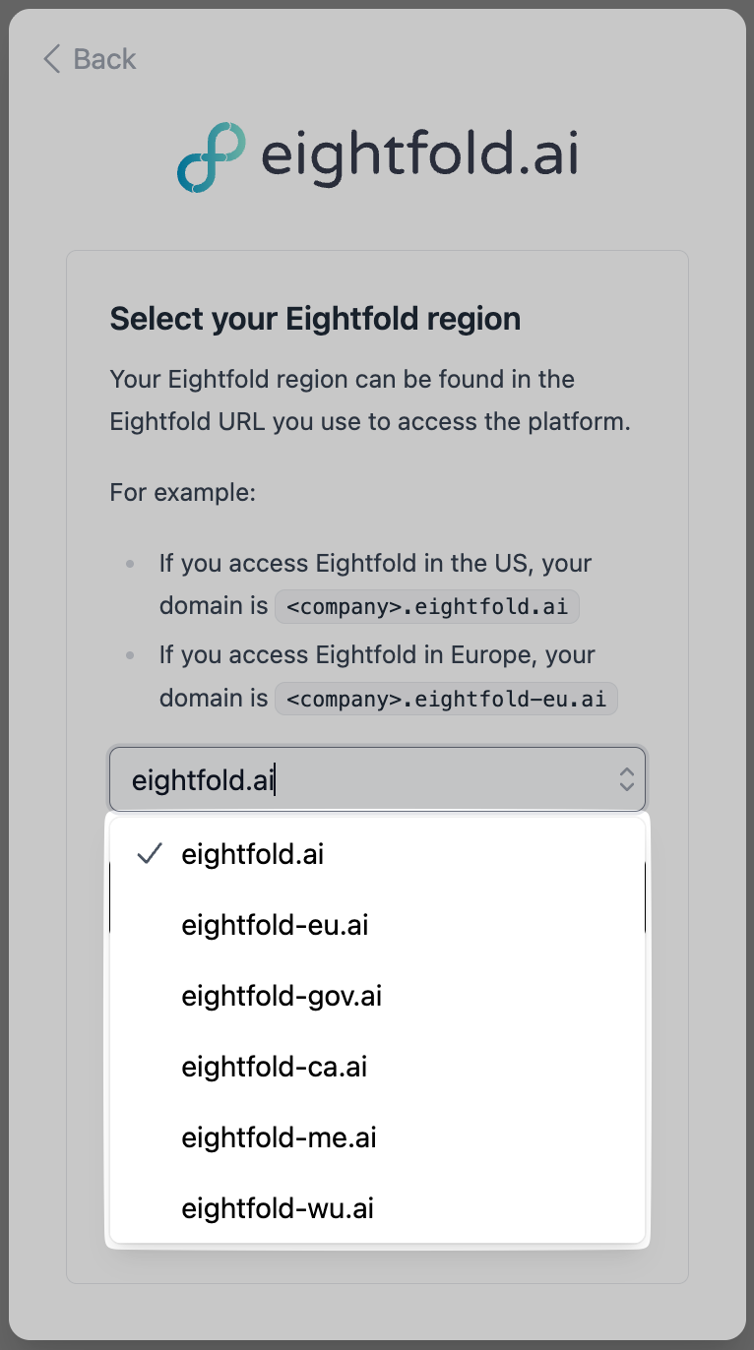This screenshot has width=754, height=1350.
Task: Click the "For example:" text
Action: click(183, 491)
